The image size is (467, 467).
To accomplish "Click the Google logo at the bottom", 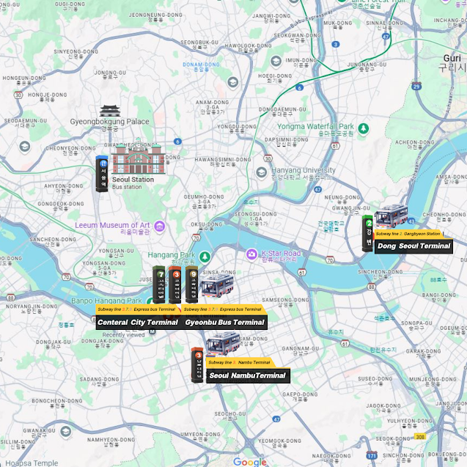I will pyautogui.click(x=250, y=462).
